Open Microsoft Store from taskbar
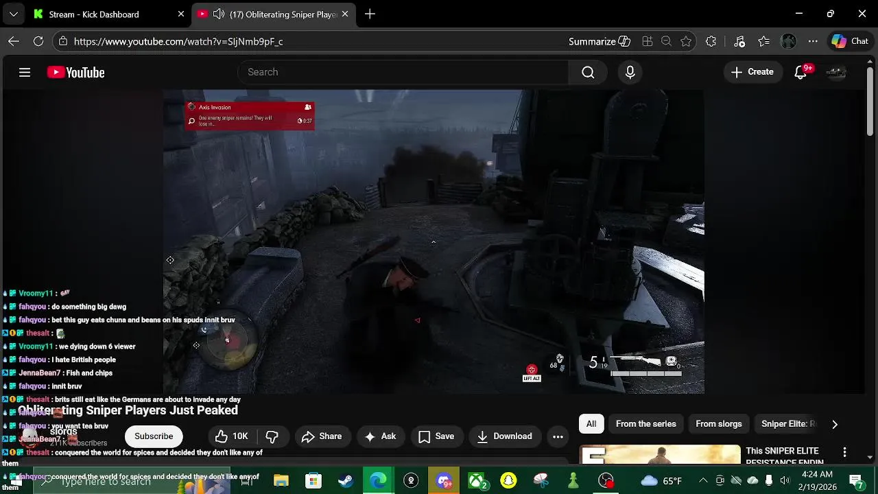This screenshot has width=878, height=494. point(313,480)
